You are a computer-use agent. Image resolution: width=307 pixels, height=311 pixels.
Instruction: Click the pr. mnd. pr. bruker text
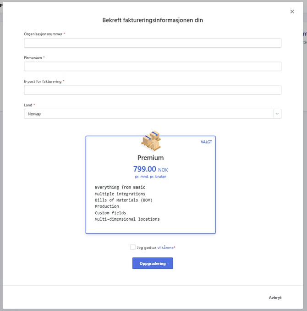click(150, 177)
